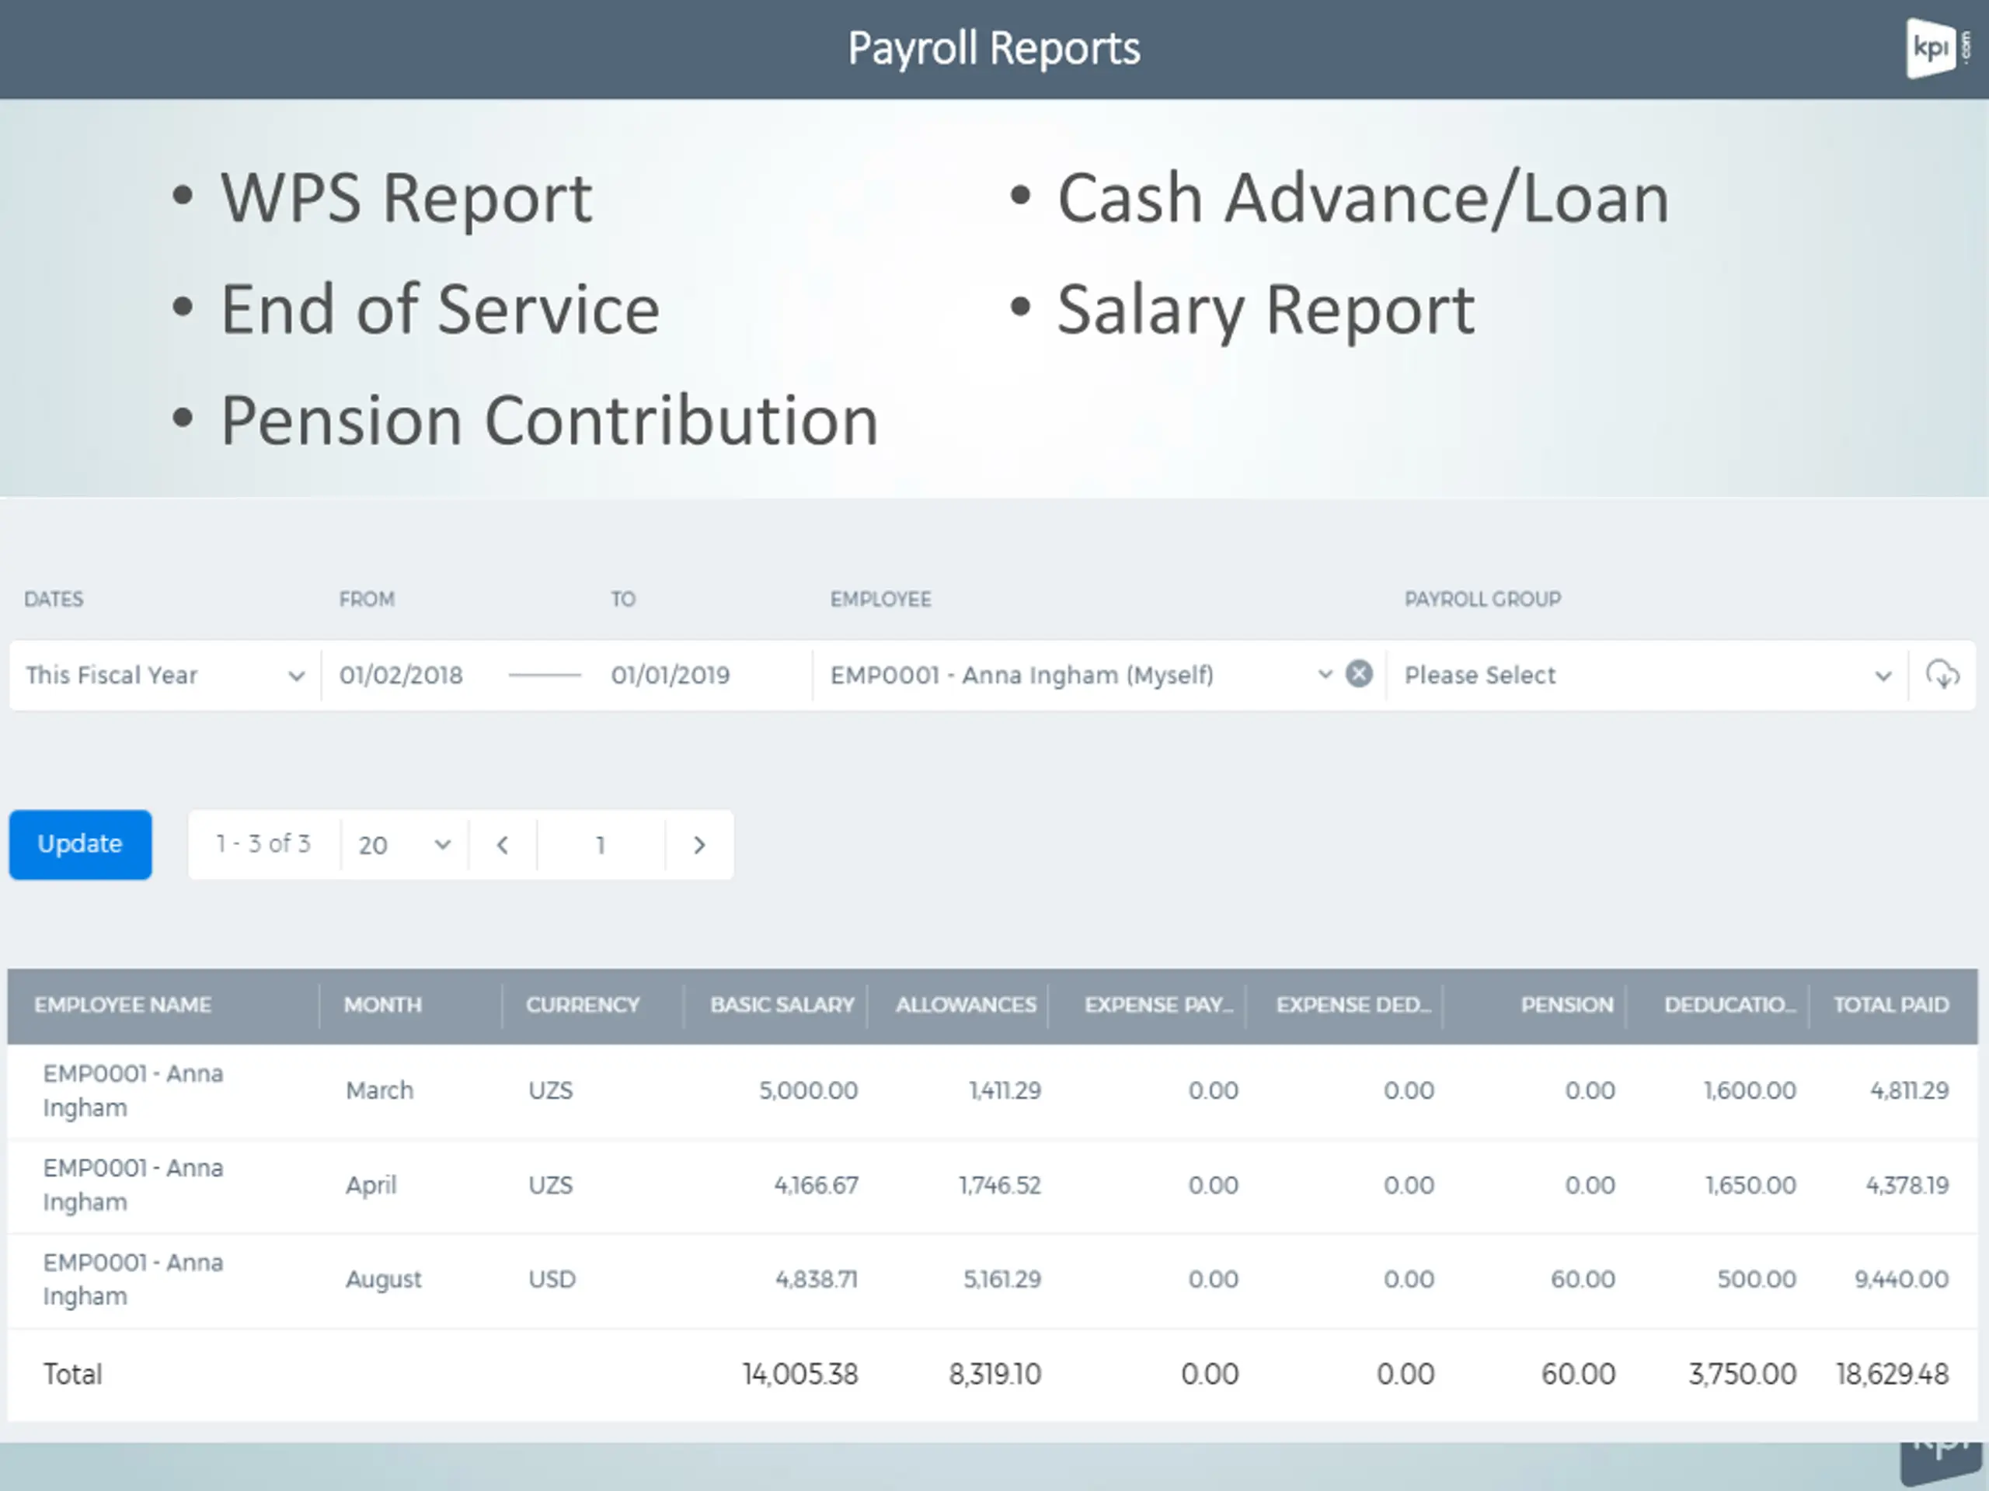Go to the previous page arrow
Image resolution: width=1989 pixels, height=1491 pixels.
tap(503, 845)
